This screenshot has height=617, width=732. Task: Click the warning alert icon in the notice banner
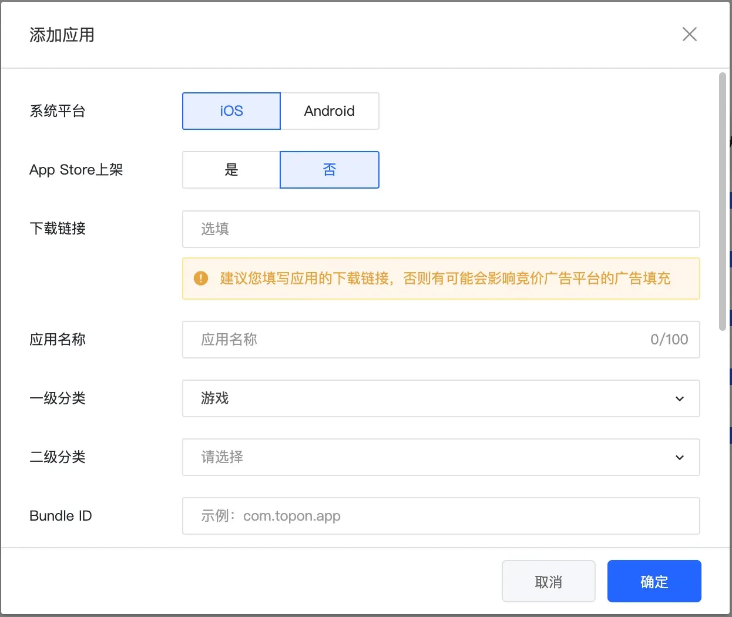tap(200, 278)
